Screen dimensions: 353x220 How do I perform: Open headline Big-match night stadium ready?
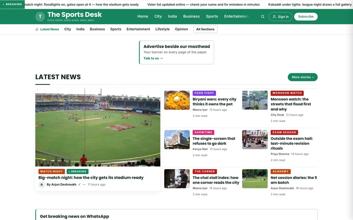[91, 177]
